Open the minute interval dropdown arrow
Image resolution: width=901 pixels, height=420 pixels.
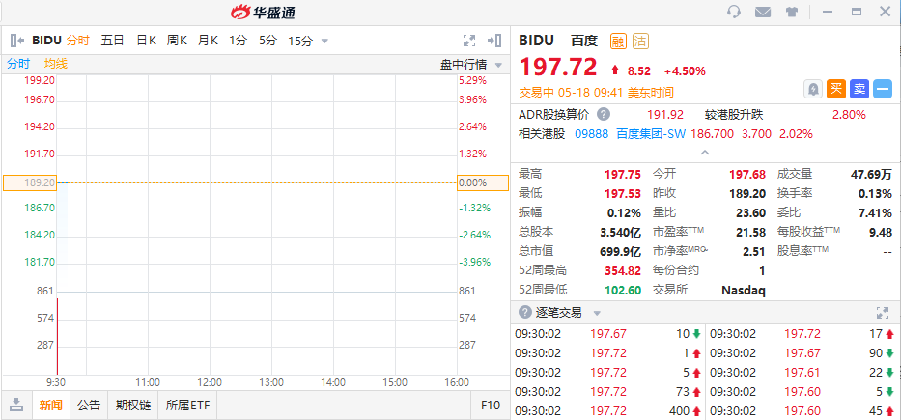(x=324, y=42)
